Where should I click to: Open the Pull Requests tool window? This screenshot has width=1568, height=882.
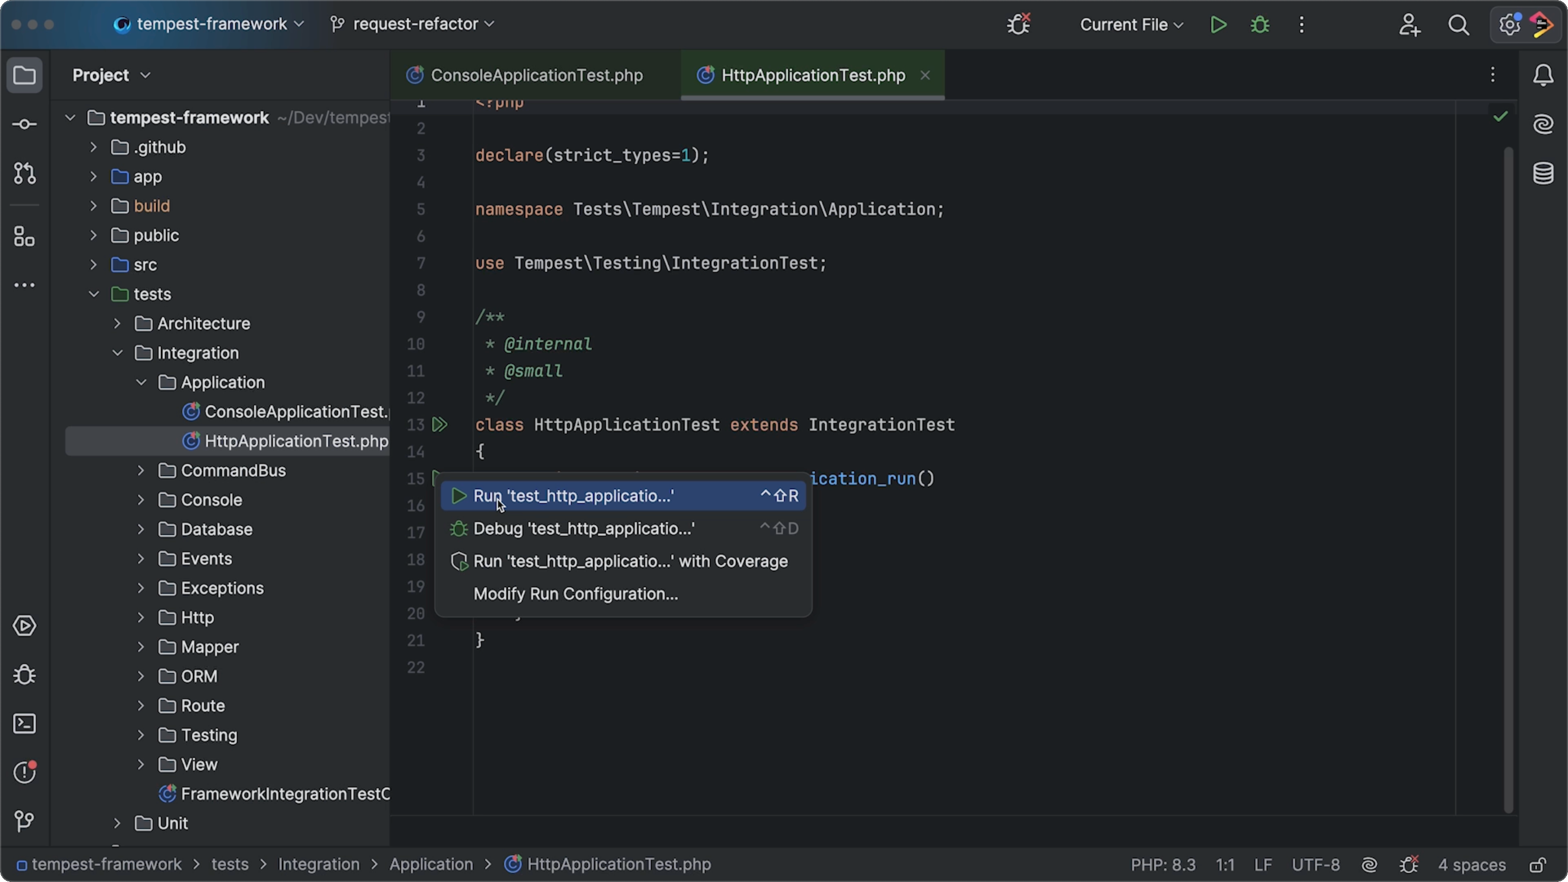[x=24, y=173]
